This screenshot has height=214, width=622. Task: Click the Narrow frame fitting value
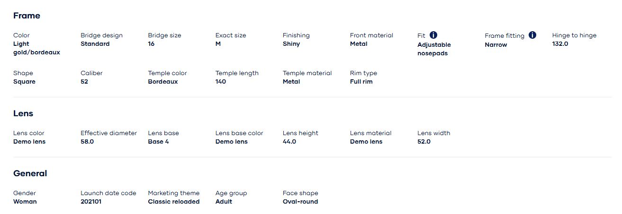tap(496, 45)
